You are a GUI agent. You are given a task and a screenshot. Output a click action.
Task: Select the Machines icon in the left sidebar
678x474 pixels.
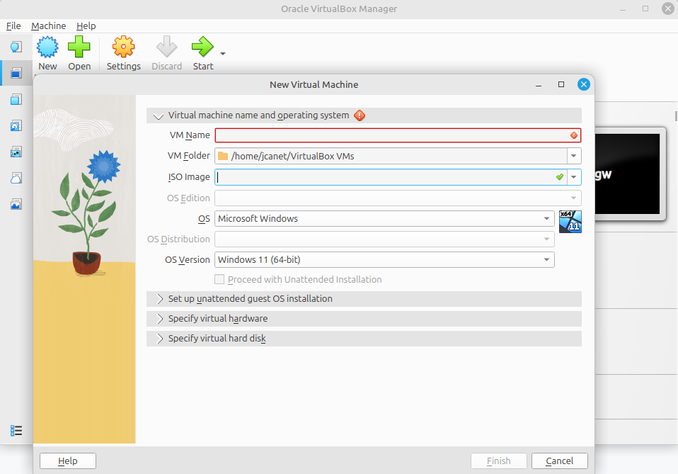16,72
